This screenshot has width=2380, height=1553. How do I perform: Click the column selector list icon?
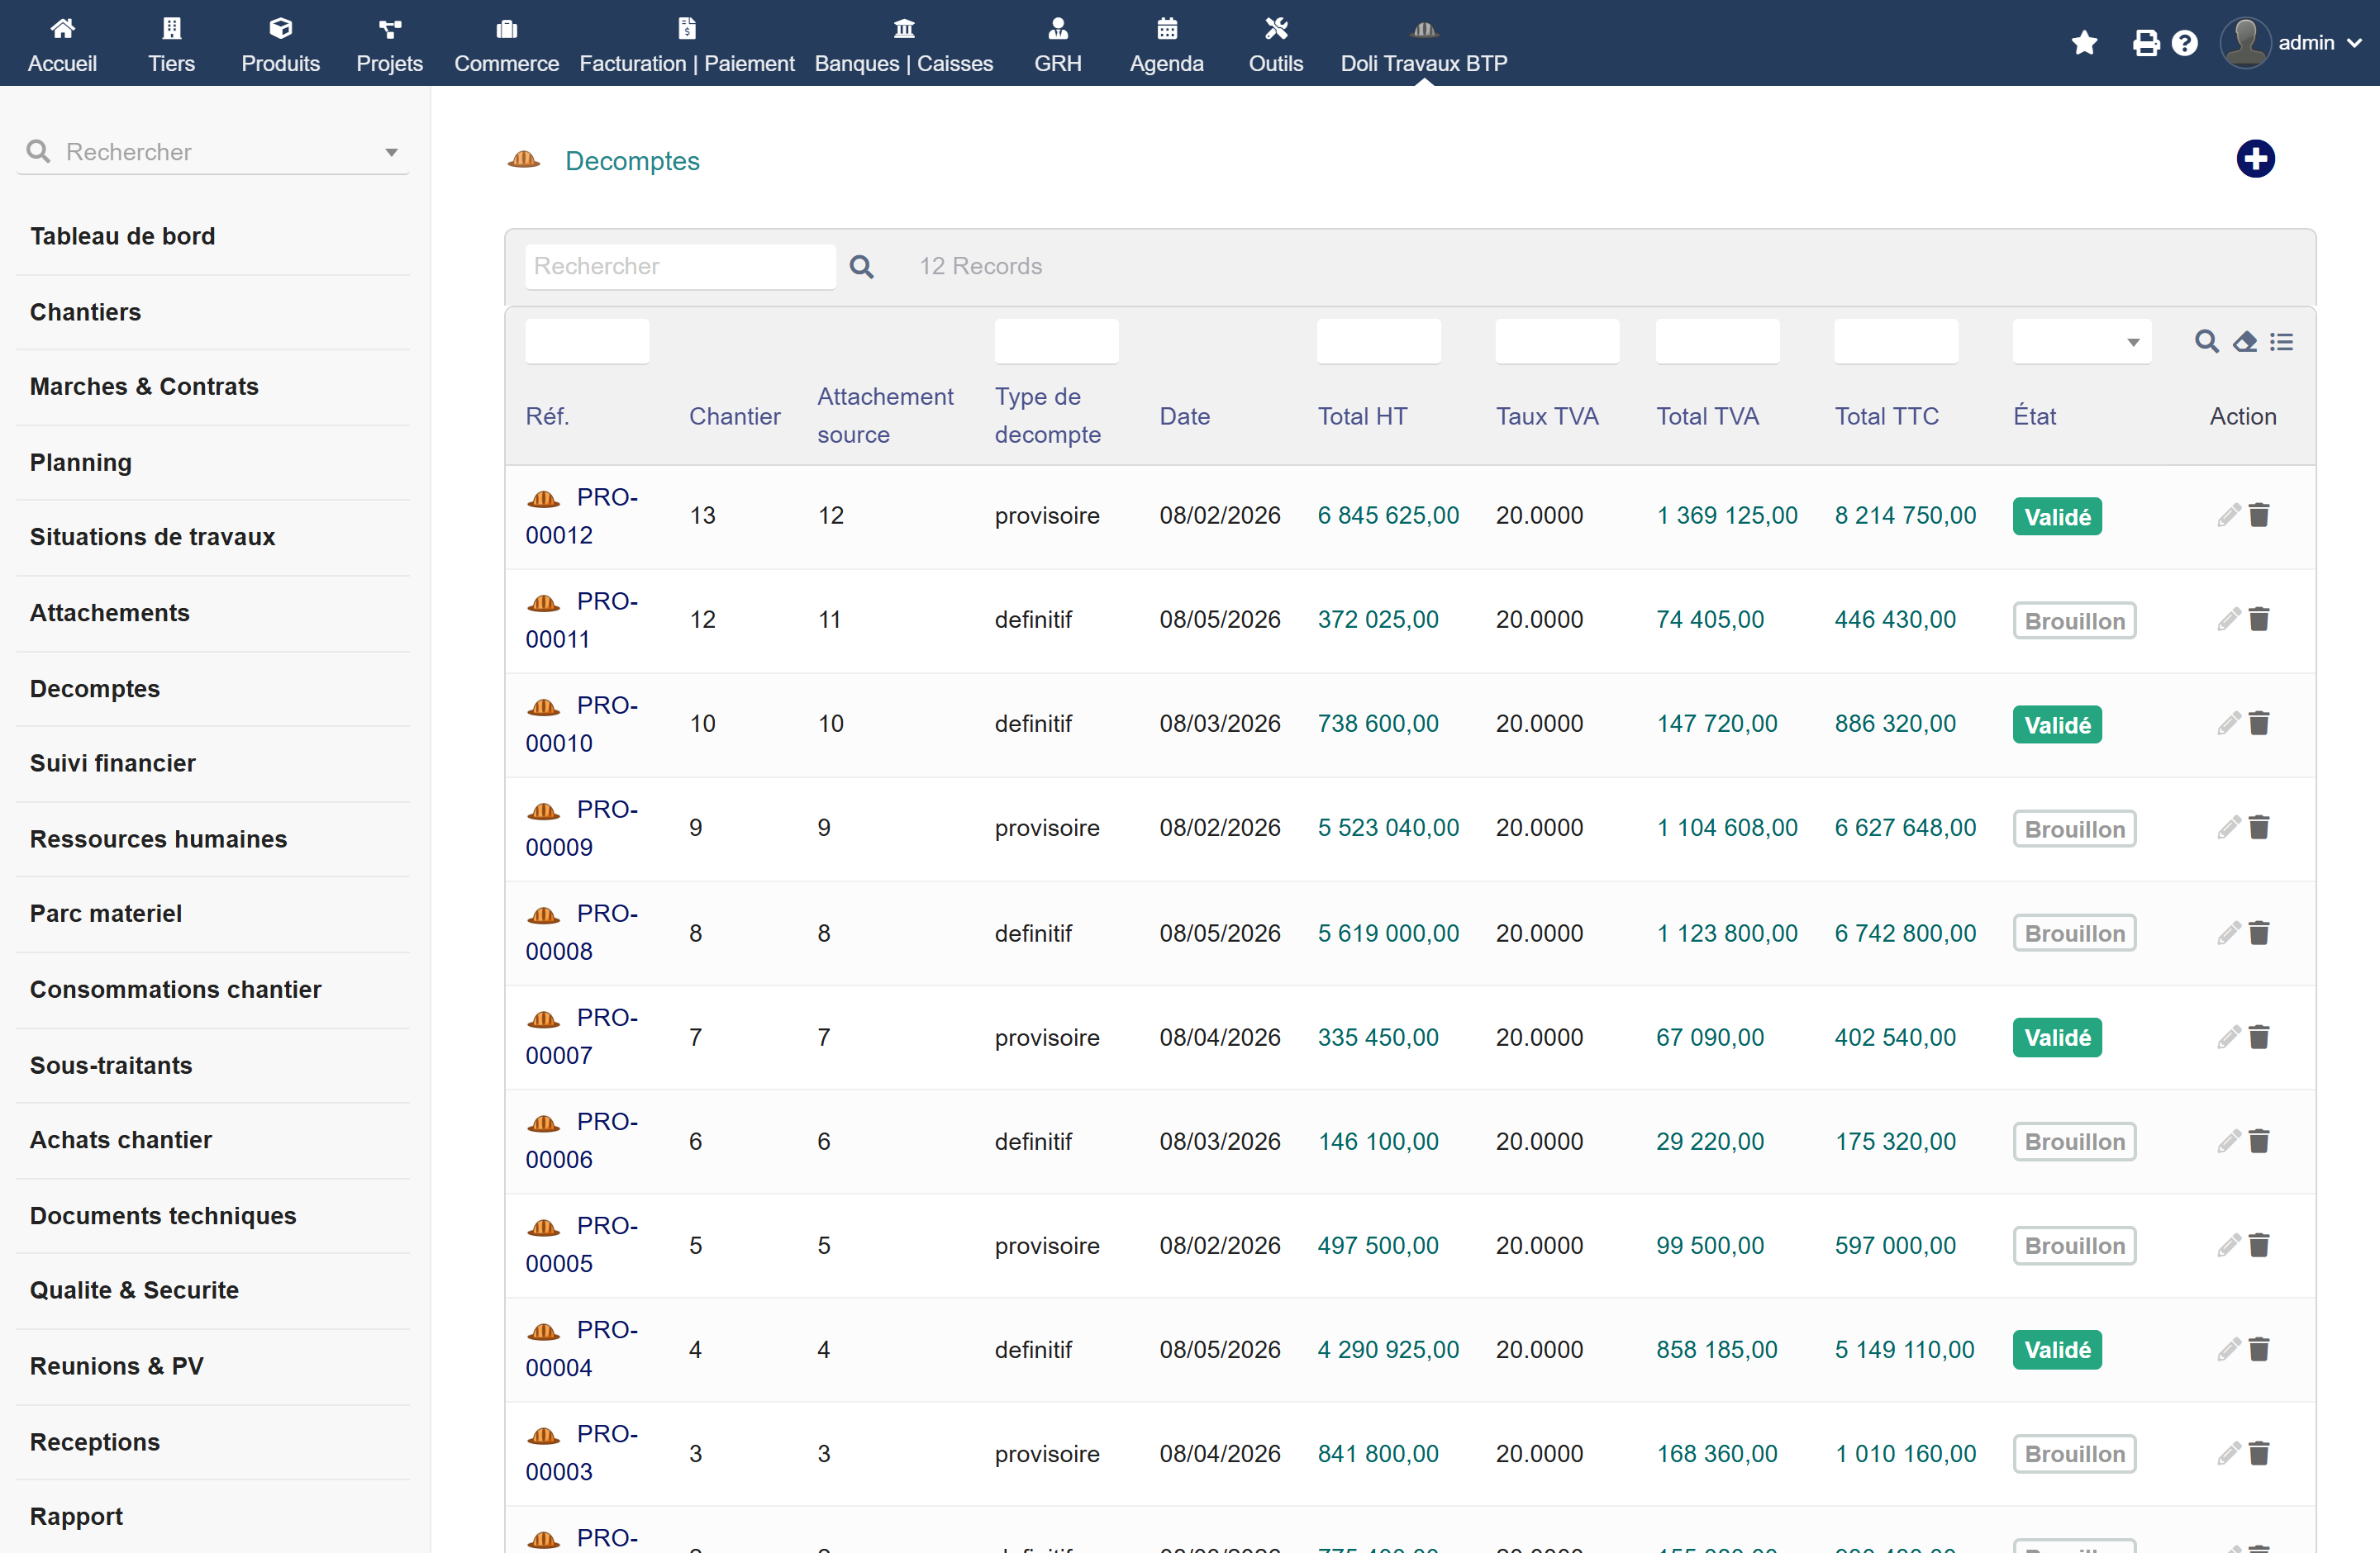2282,342
